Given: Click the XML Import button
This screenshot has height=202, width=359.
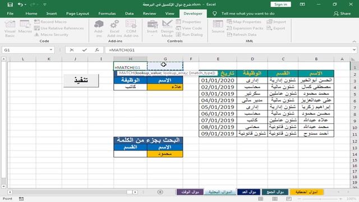Looking at the screenshot, I should [x=277, y=22].
